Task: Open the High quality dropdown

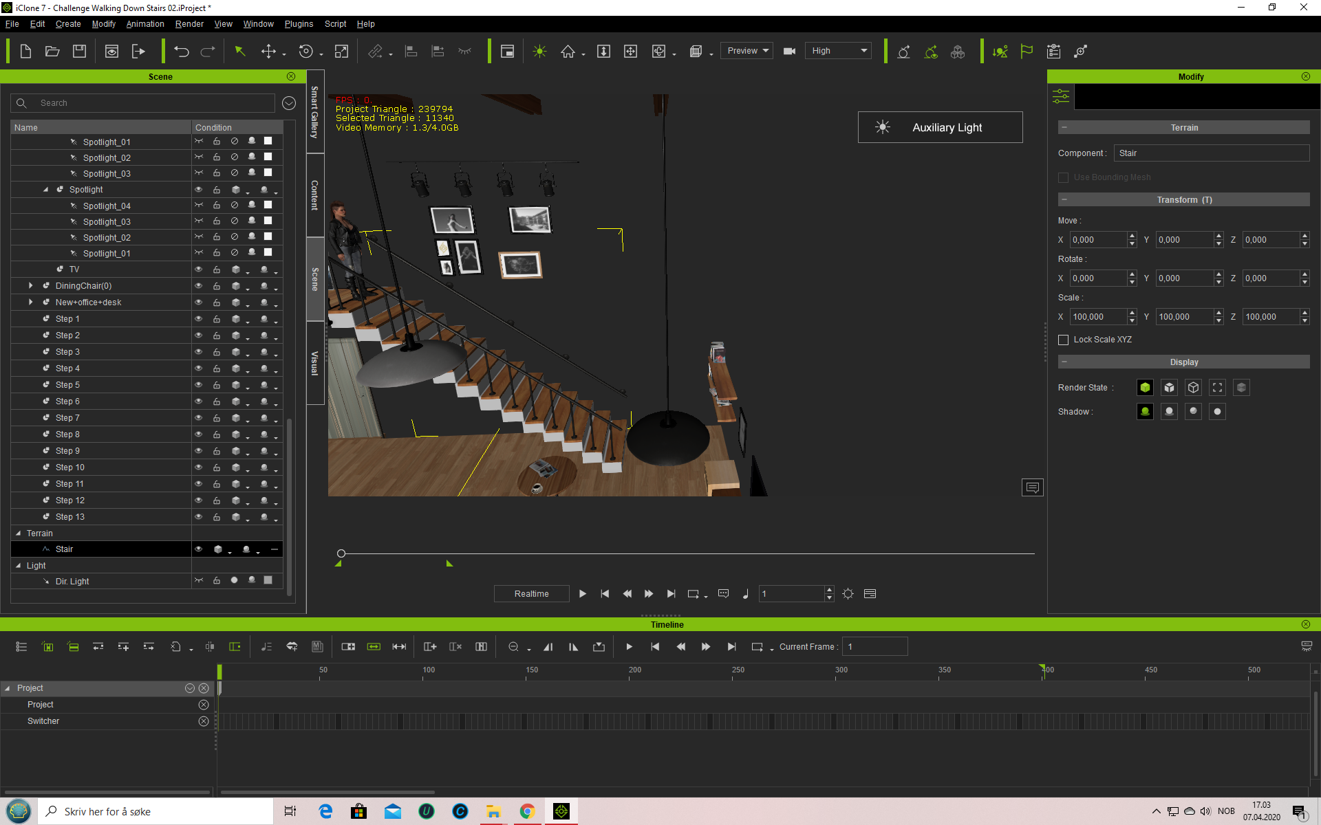Action: [838, 51]
